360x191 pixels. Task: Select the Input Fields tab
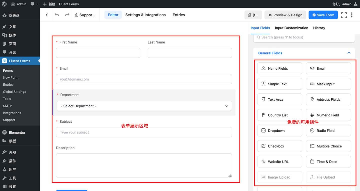click(x=260, y=28)
